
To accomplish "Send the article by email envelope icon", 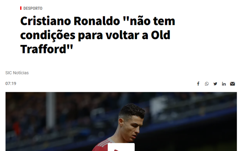I will 232,84.
